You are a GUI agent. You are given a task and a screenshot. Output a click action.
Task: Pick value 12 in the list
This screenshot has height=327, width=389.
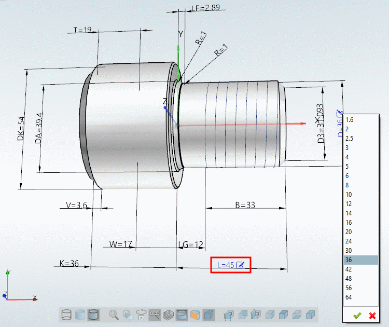point(361,204)
